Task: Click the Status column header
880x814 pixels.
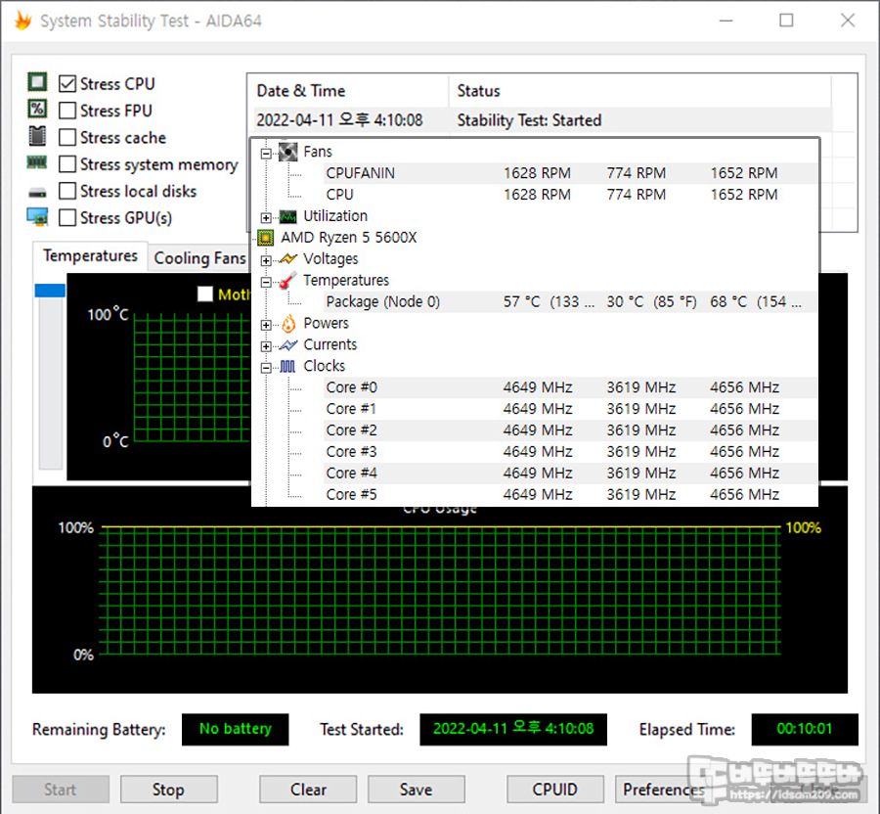Action: click(639, 91)
